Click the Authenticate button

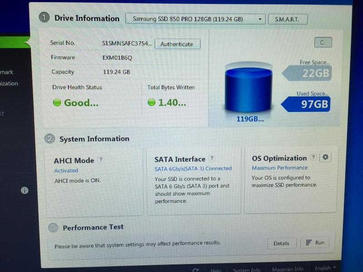coord(177,44)
